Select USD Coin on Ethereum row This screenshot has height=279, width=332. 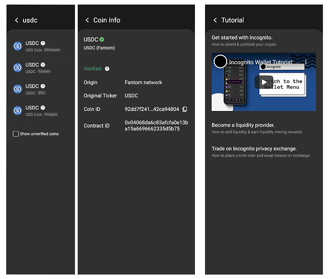pos(41,46)
